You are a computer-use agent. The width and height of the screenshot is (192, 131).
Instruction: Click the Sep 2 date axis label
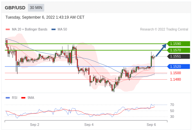[35, 125]
